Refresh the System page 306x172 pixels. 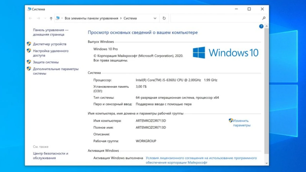pos(164,18)
